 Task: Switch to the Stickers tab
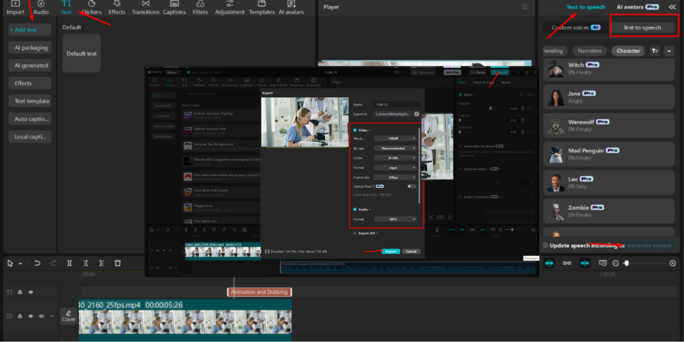92,8
